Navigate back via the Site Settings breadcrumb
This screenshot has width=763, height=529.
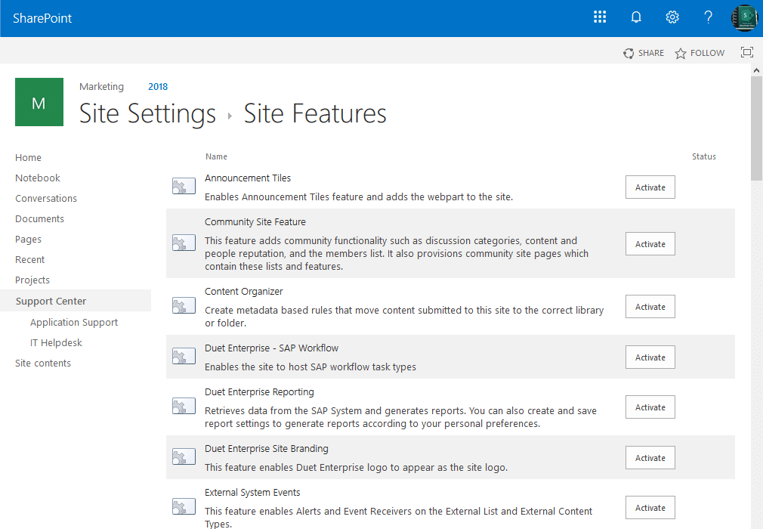click(x=147, y=113)
